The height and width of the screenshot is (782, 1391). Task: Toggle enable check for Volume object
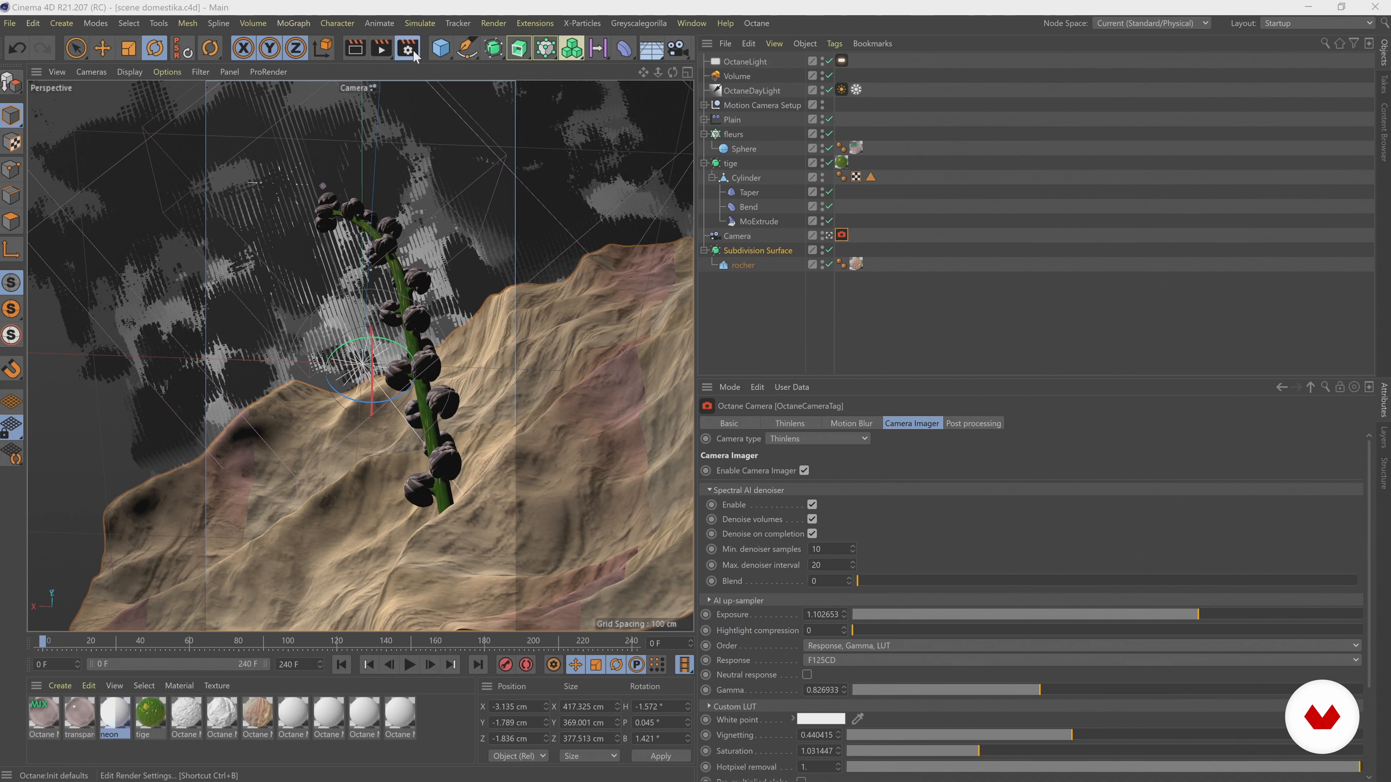click(x=830, y=76)
